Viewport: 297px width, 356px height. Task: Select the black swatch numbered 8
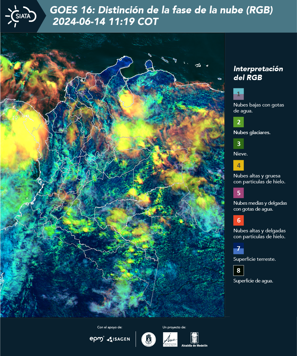click(238, 270)
